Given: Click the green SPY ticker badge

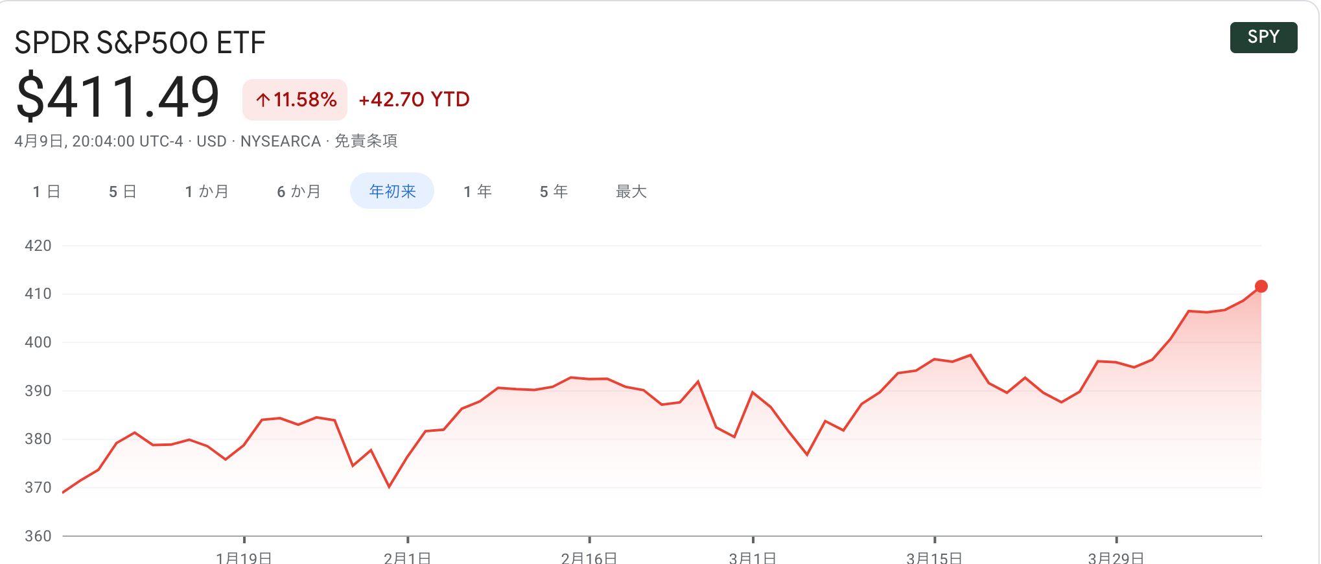Looking at the screenshot, I should (1263, 37).
